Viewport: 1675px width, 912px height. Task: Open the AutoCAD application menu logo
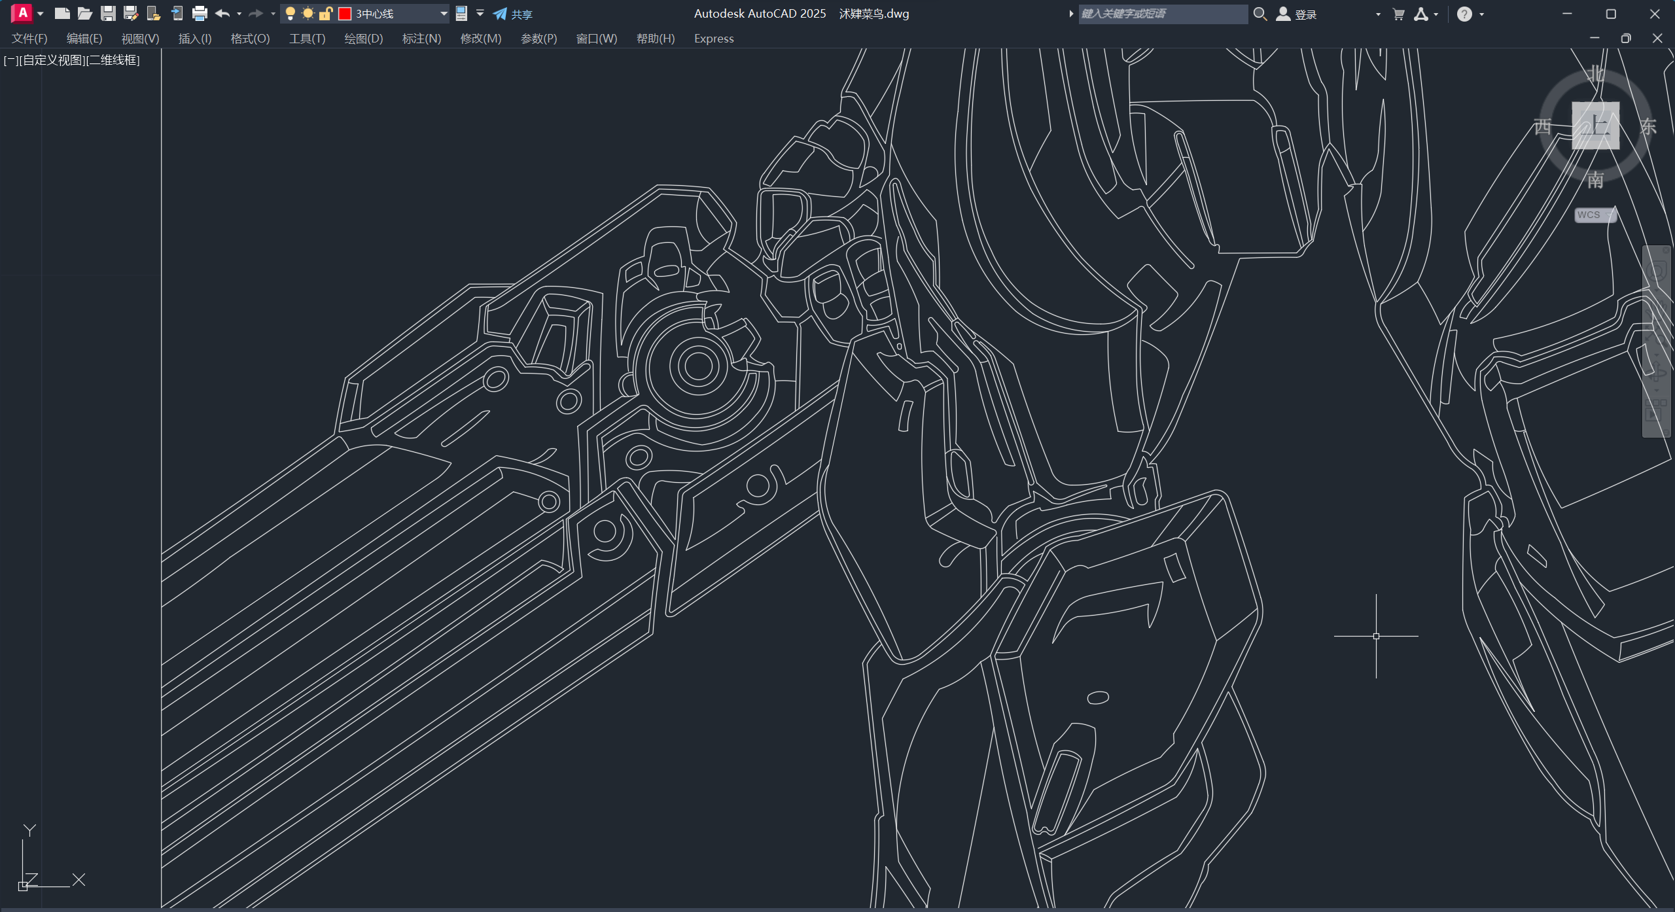tap(22, 13)
